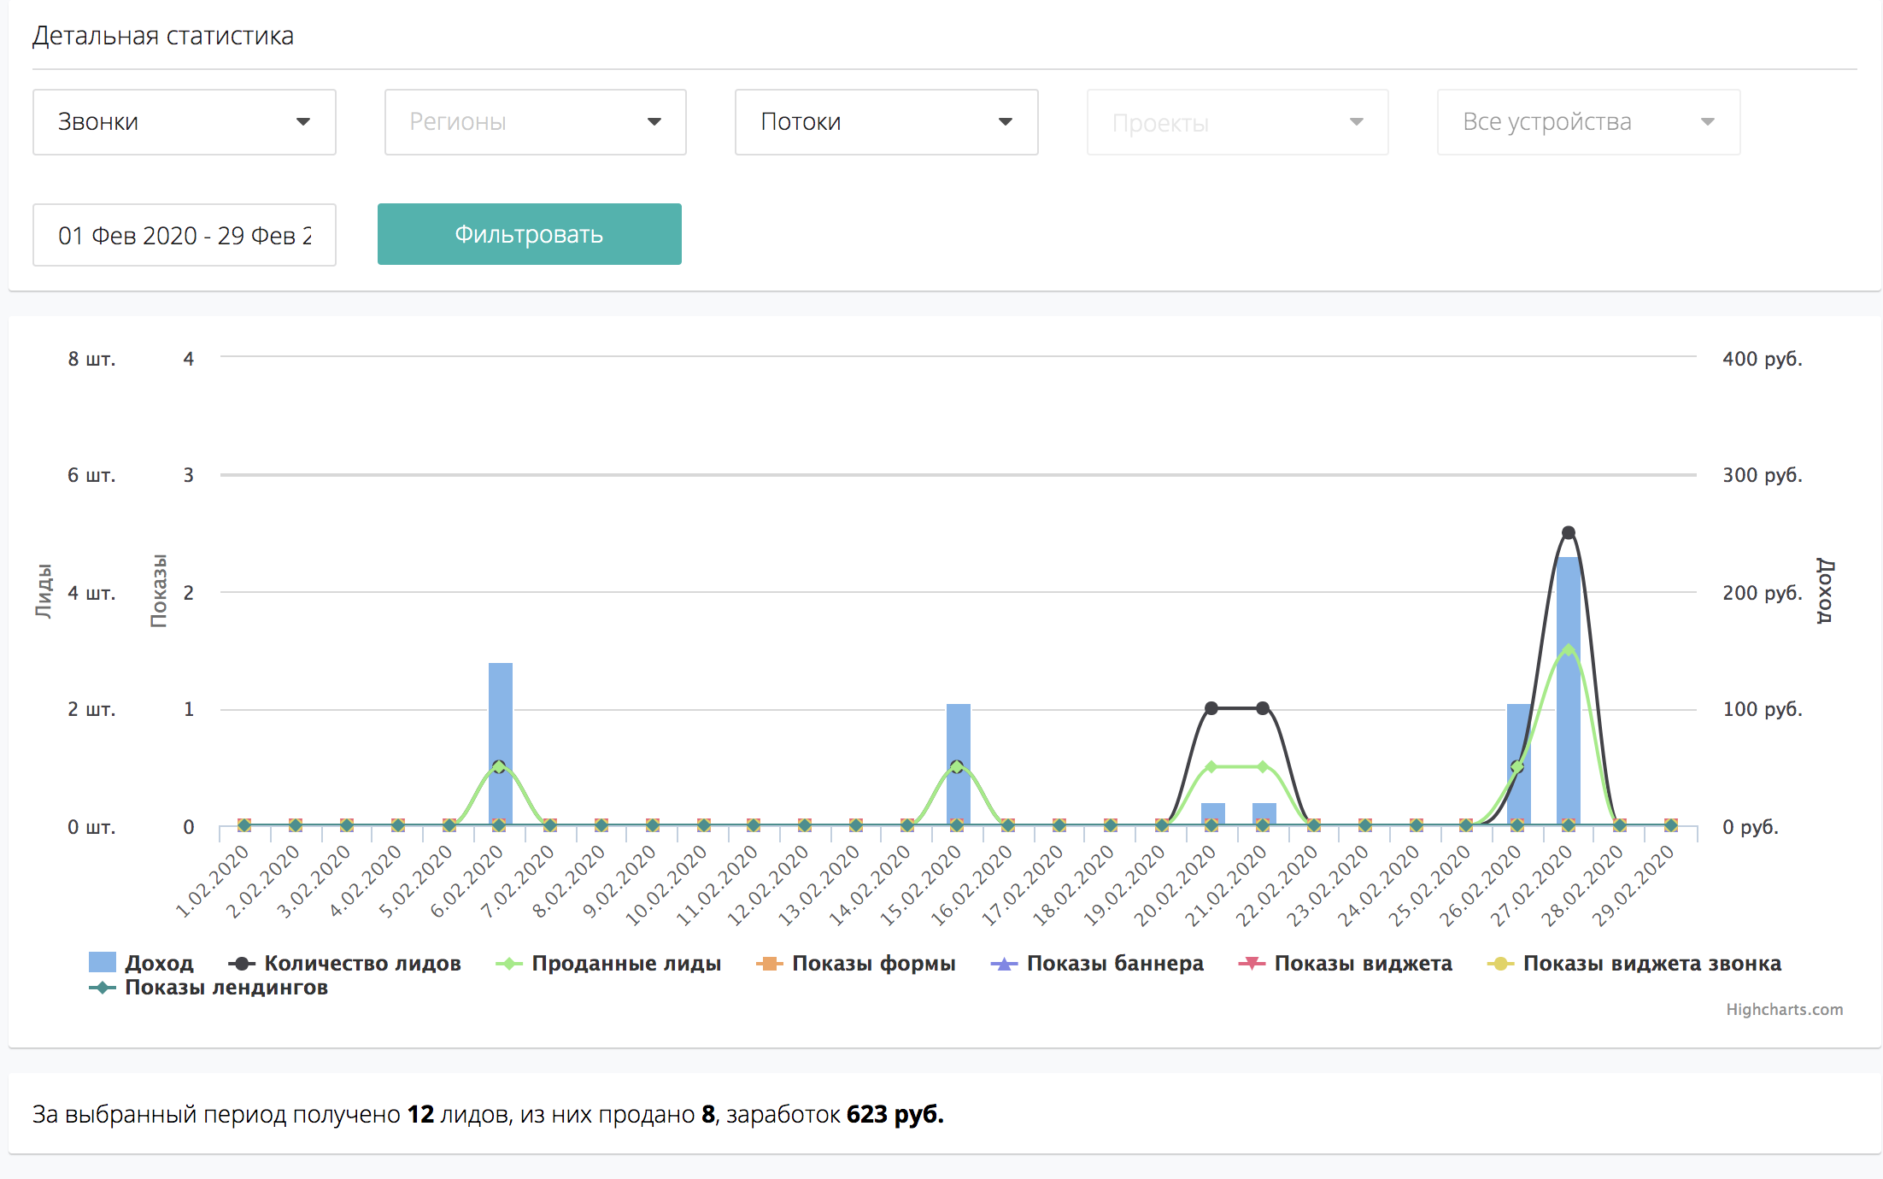Viewport: 1883px width, 1179px height.
Task: Open the Потоки dropdown arrow
Action: (1006, 122)
